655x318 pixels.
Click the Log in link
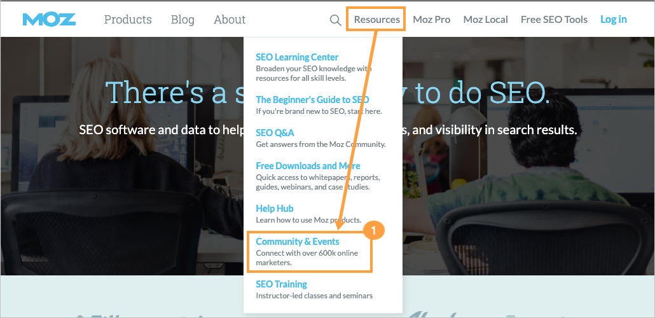[613, 19]
